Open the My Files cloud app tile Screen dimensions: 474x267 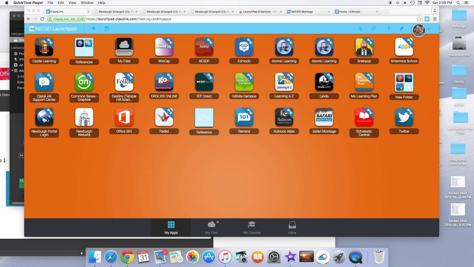[x=124, y=47]
